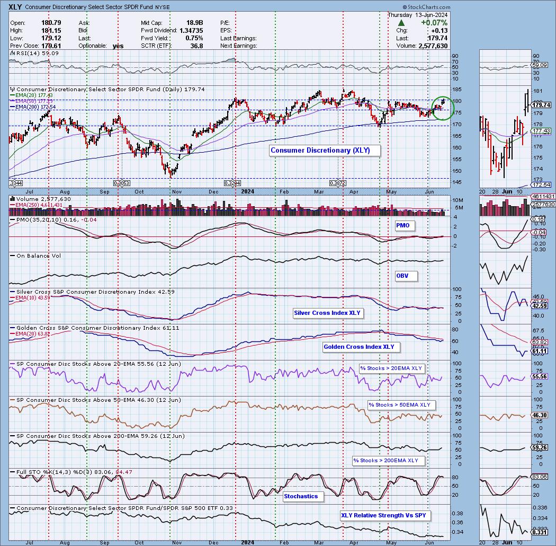The width and height of the screenshot is (556, 546).
Task: Select the fund name 'Consumer Discretionary Select Sector SPDR Fund NYSE'
Action: (97, 7)
